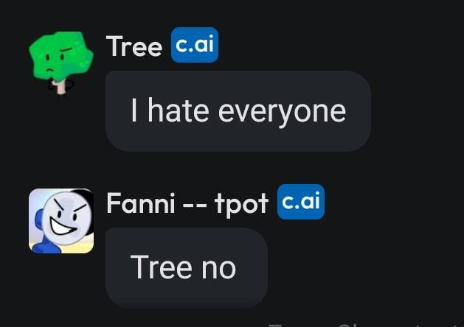
Task: Select the "Tree no" message bubble
Action: click(187, 268)
